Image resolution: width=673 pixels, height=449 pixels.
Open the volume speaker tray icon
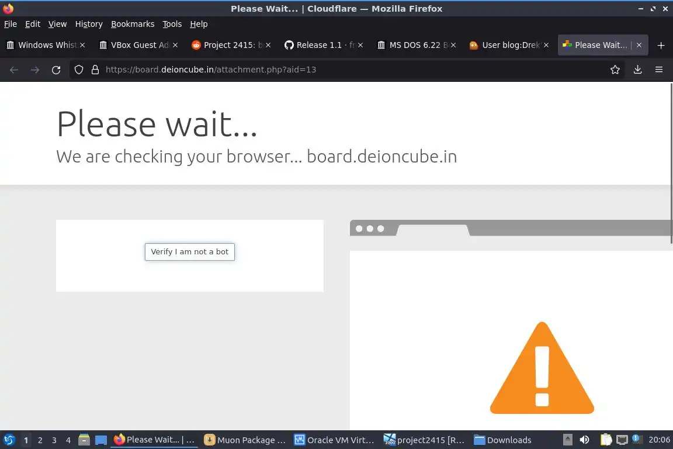[584, 440]
